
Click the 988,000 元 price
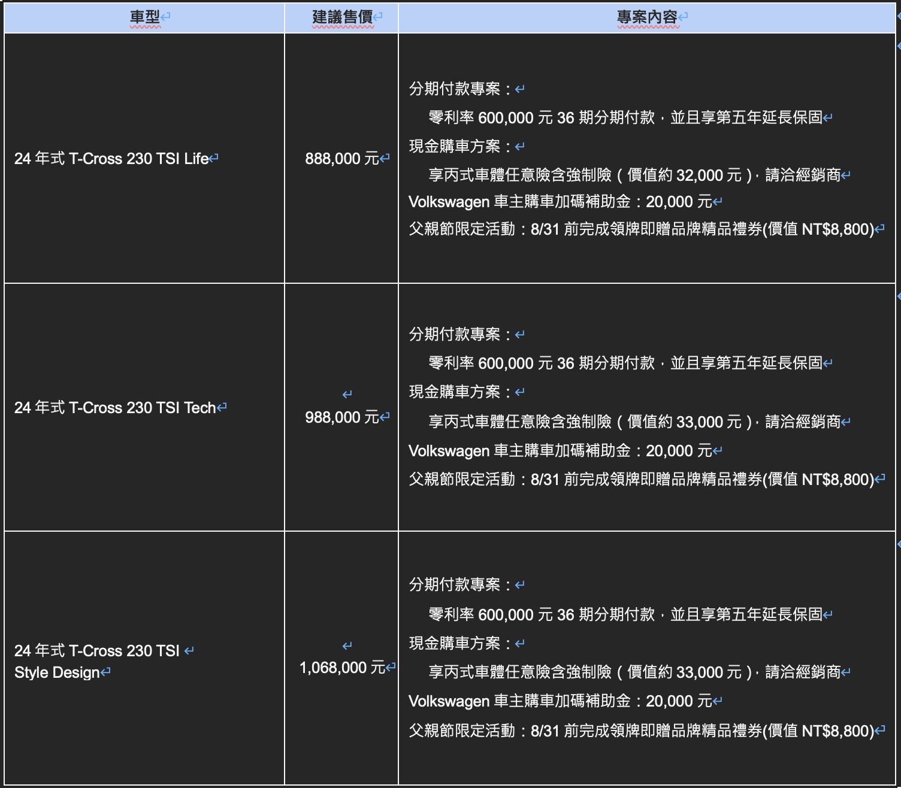coord(342,417)
